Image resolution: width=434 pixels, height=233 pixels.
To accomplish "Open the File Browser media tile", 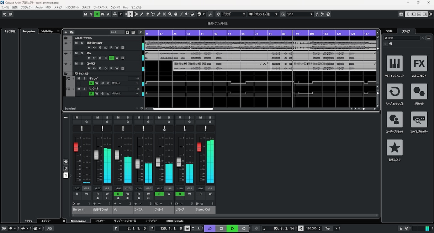I will (419, 120).
